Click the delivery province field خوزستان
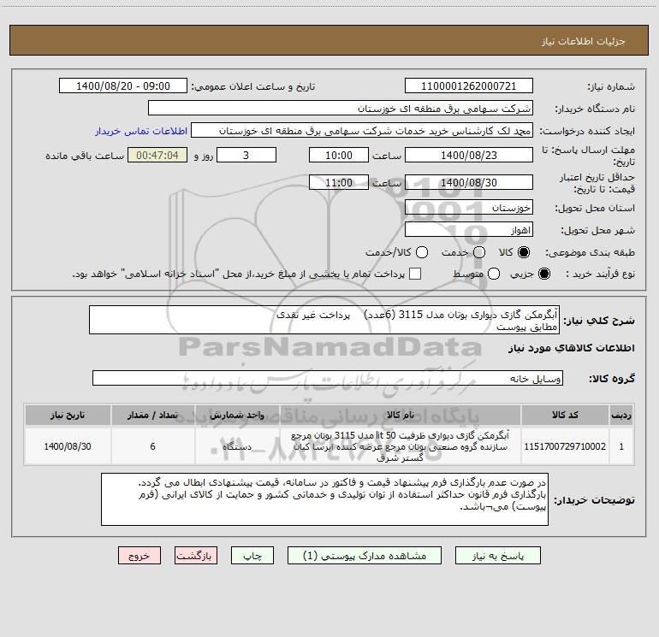This screenshot has height=637, width=659. pos(469,208)
